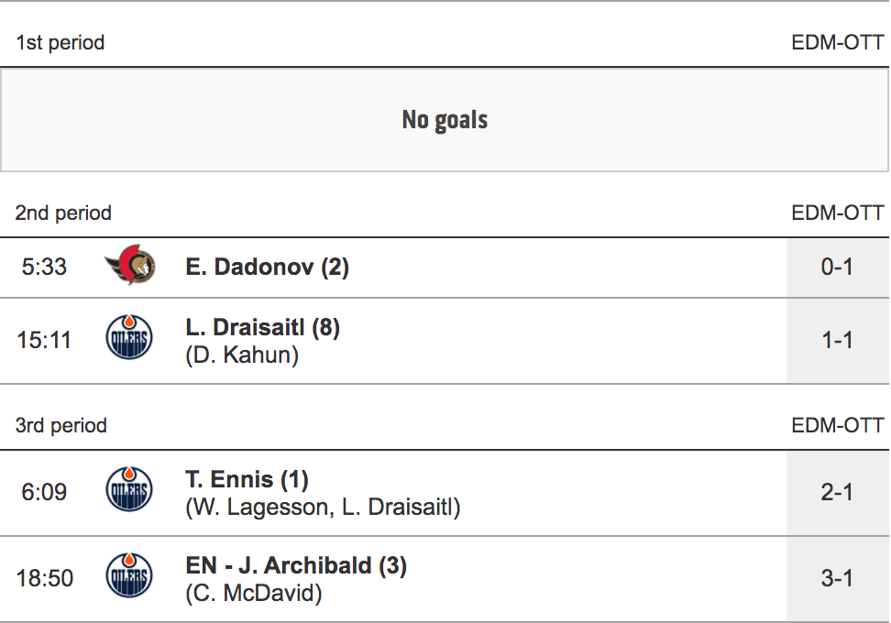The image size is (891, 623).
Task: Select EN - J. Archibald (3) scorer
Action: [296, 565]
